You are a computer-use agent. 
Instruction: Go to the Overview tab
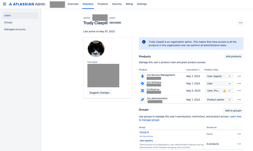point(73,4)
